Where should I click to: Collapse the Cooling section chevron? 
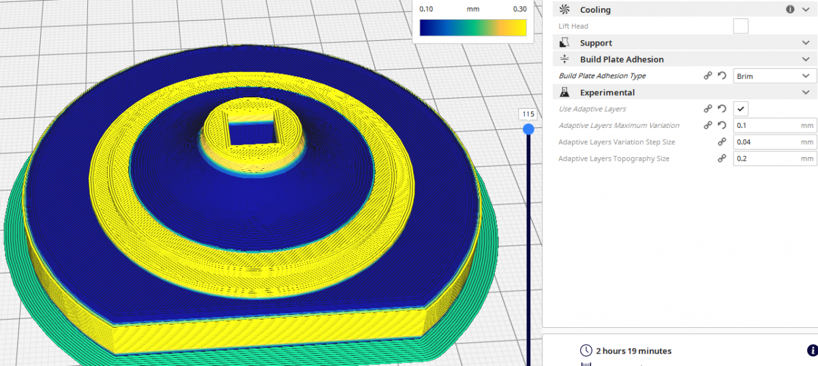click(x=806, y=10)
